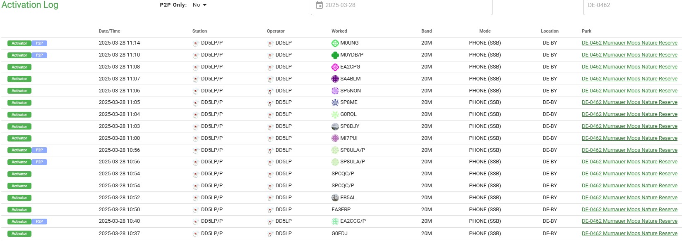Viewport: 682px width, 243px height.
Task: Click P2P badge on the 11:10 row
Action: tap(39, 55)
